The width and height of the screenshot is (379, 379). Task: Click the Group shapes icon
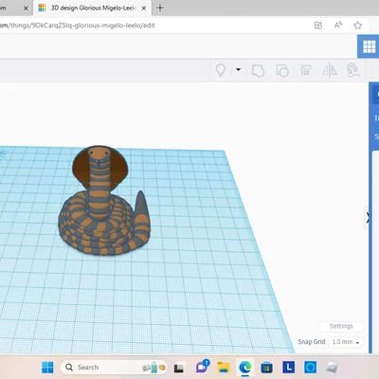click(x=258, y=70)
